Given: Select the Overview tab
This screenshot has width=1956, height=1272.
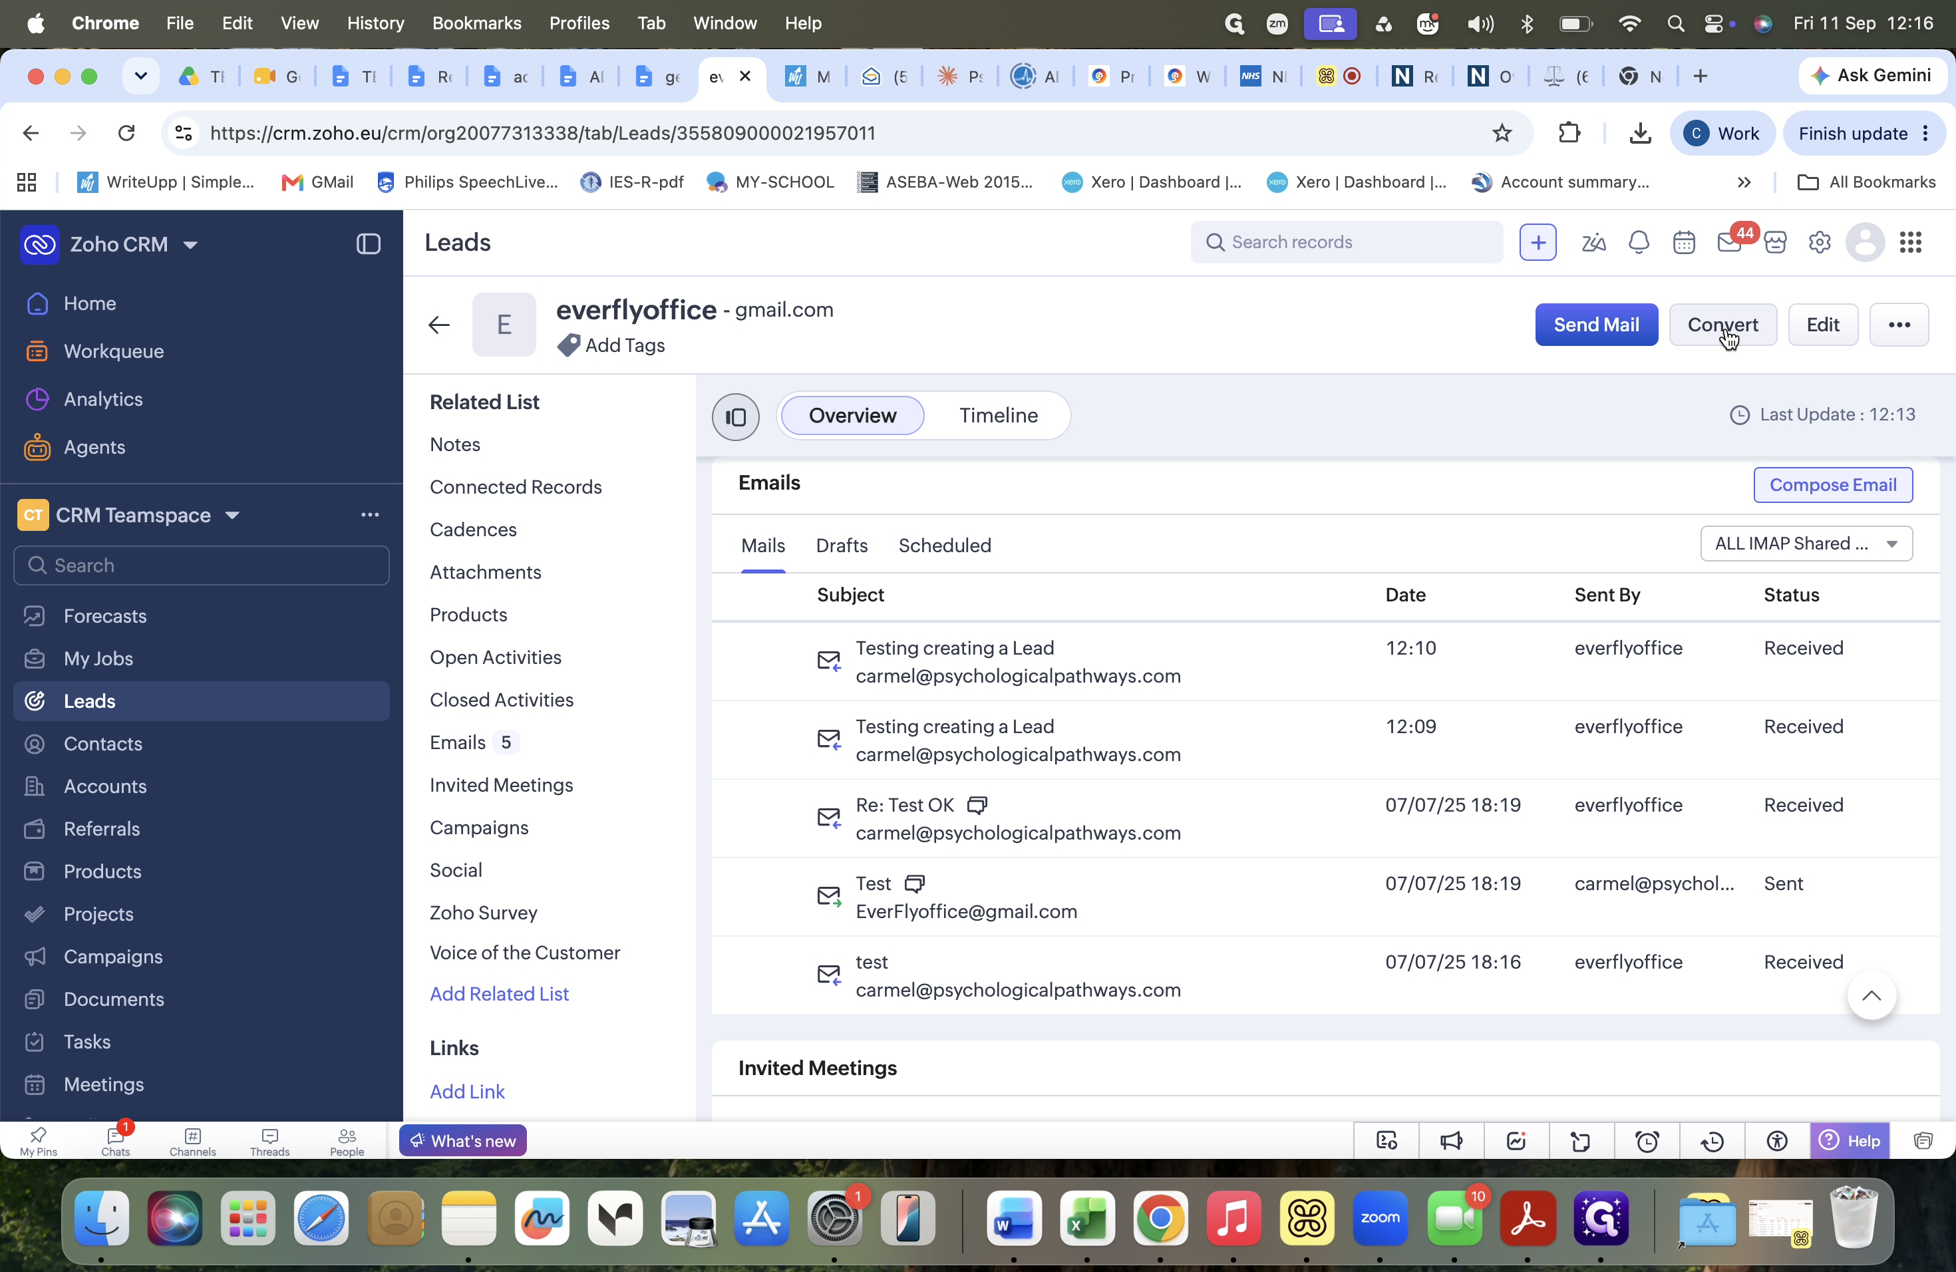Looking at the screenshot, I should (852, 416).
